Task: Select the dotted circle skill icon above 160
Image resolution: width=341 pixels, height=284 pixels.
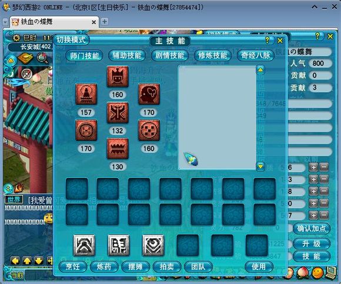Action: (x=149, y=130)
